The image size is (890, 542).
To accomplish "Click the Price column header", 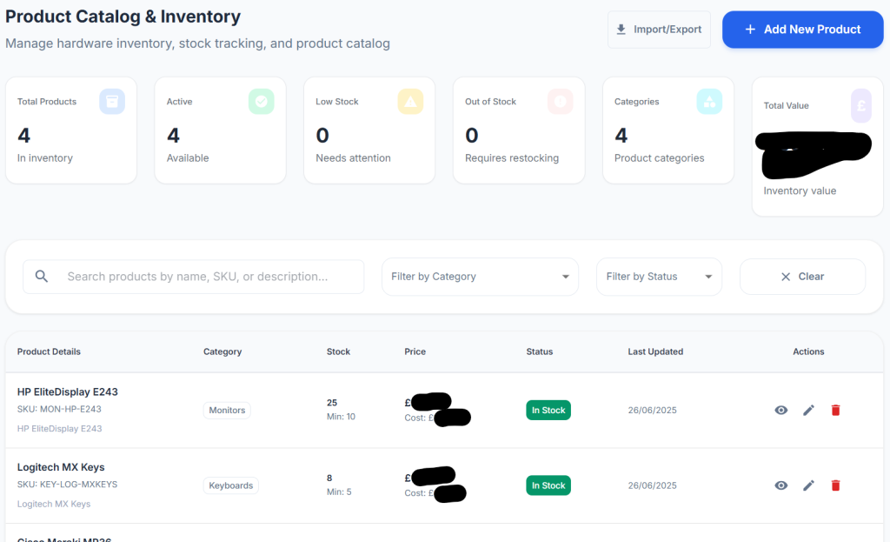I will (x=415, y=351).
